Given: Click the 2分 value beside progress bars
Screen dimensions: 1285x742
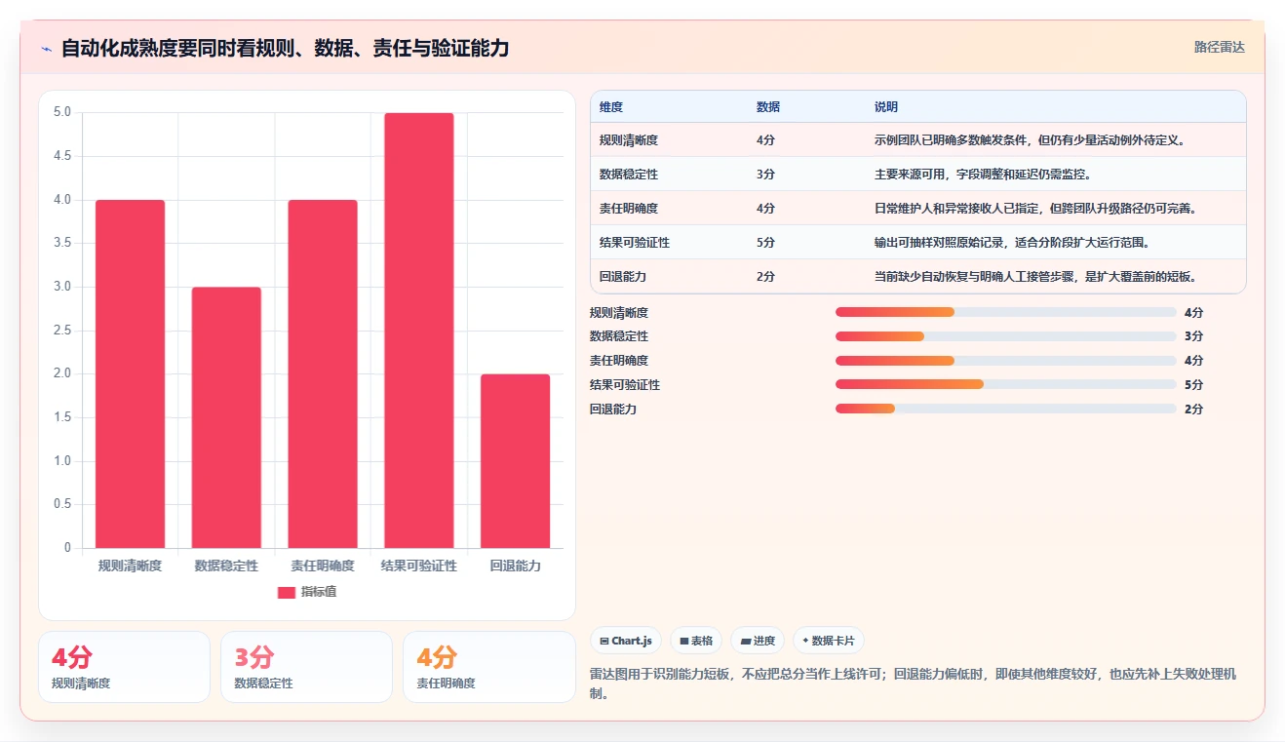Looking at the screenshot, I should (x=1193, y=410).
